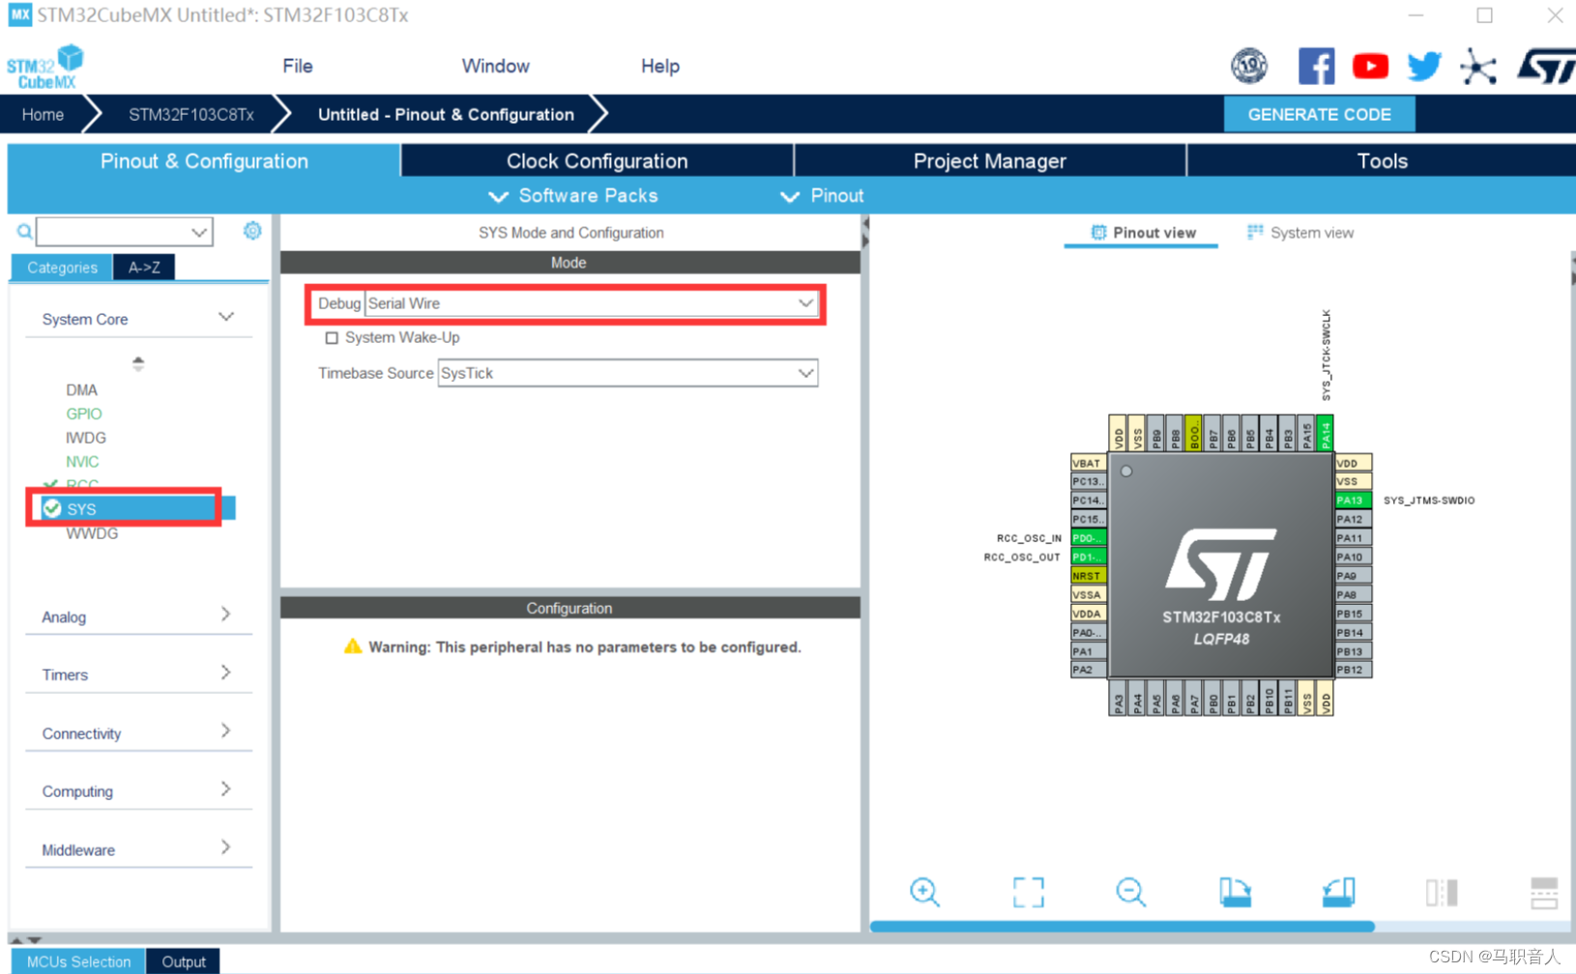Select IWDG in System Core
This screenshot has height=974, width=1576.
point(86,438)
